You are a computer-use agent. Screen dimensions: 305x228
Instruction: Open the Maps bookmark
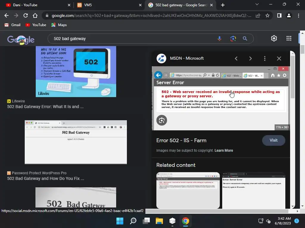point(59,25)
